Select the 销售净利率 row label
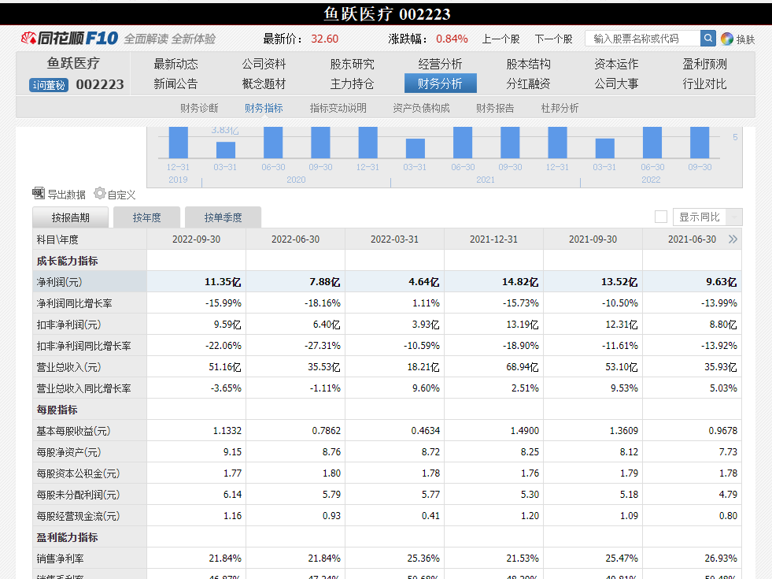 [60, 559]
